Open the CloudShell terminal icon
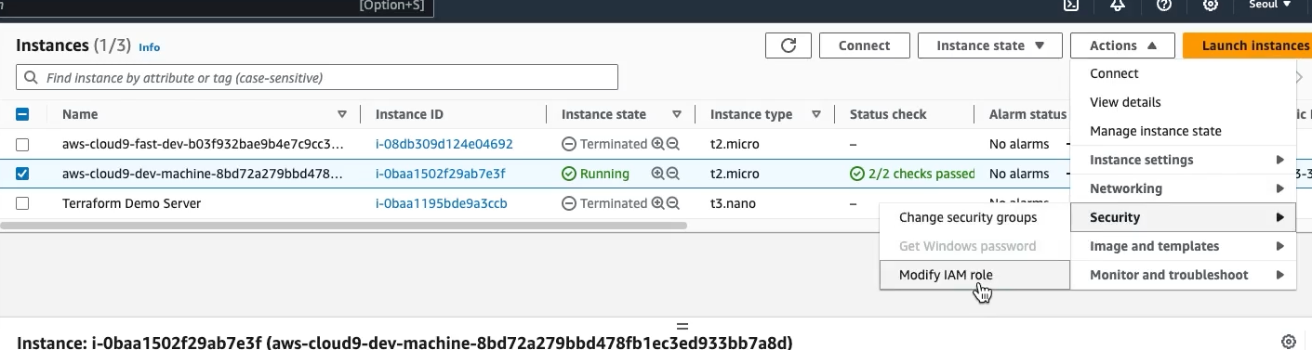 (1072, 5)
